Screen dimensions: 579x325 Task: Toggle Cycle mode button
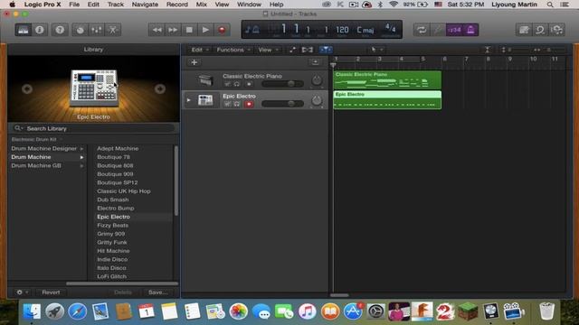[422, 30]
